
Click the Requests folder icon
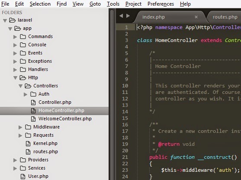28,135
